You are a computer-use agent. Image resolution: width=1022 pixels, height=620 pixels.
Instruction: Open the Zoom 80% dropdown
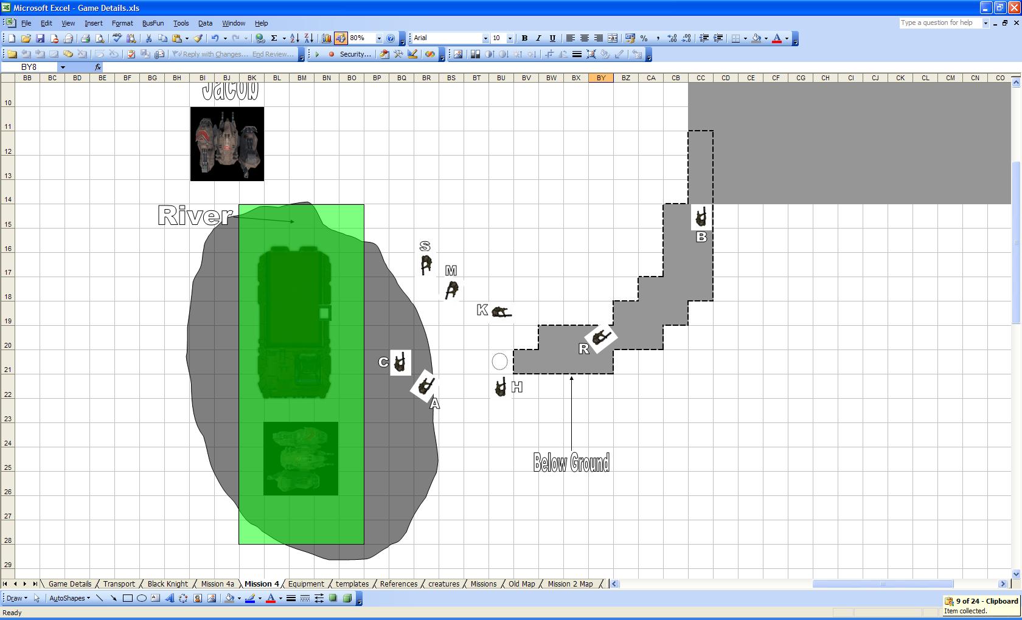379,38
